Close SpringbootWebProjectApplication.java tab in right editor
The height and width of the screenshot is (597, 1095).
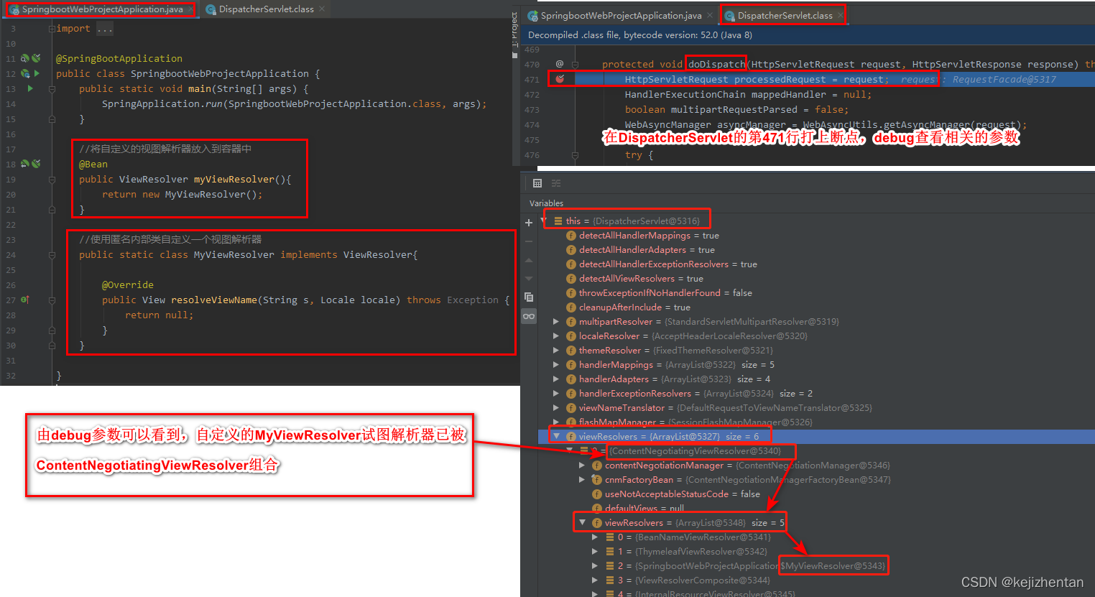tap(710, 15)
